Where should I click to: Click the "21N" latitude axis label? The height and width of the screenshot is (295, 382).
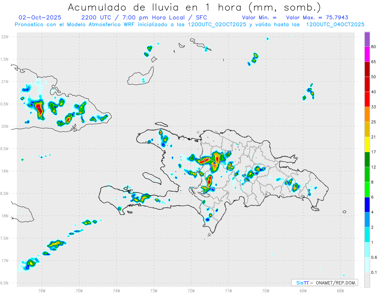(5, 81)
